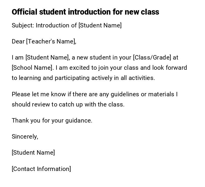
Task: Click the heading 'Official student introduction for new class'
Action: click(x=85, y=12)
